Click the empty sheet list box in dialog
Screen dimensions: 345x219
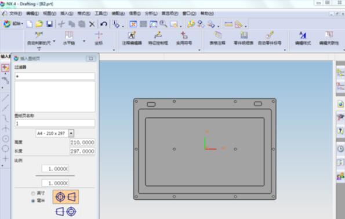pyautogui.click(x=55, y=96)
